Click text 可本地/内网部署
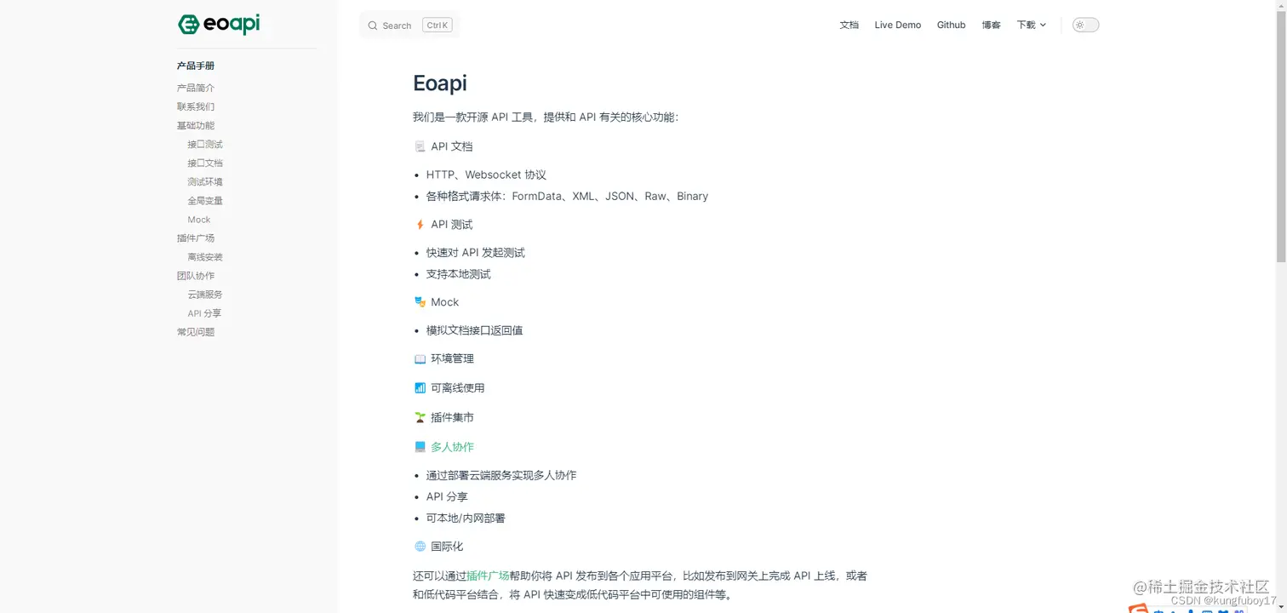The width and height of the screenshot is (1287, 613). tap(466, 518)
